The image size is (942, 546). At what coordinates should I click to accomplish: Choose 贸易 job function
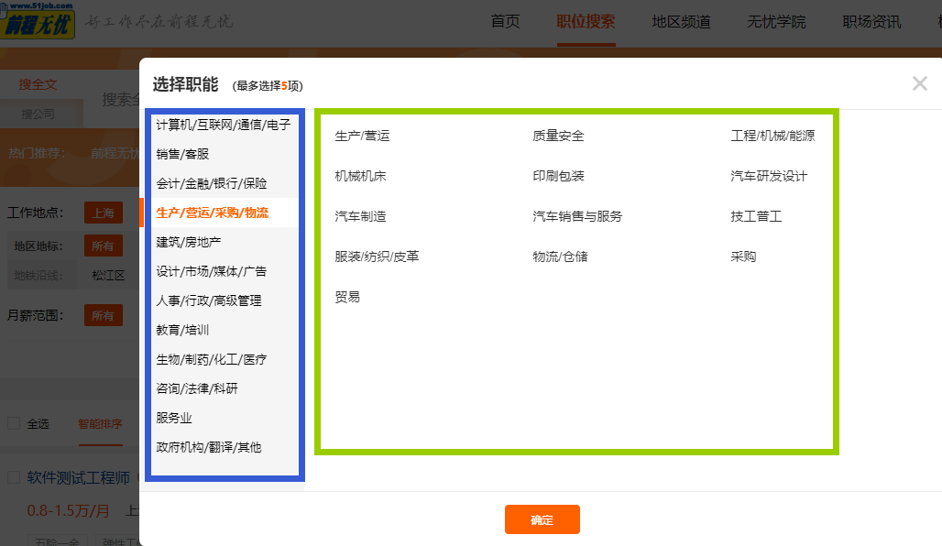point(347,297)
